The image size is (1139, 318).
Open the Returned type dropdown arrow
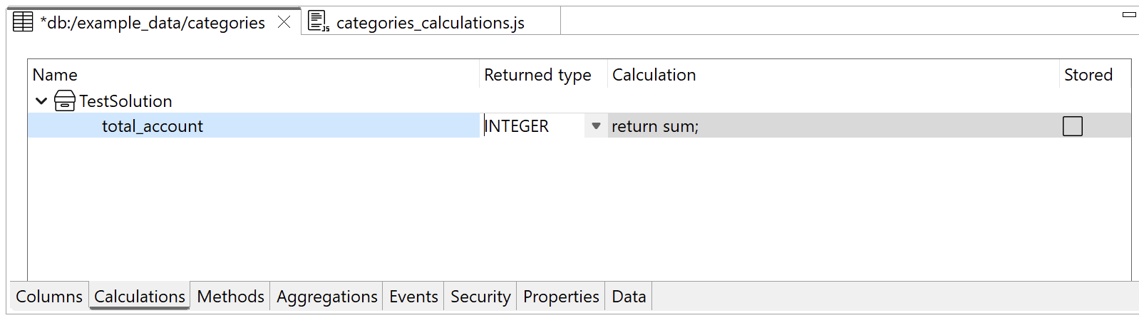596,126
